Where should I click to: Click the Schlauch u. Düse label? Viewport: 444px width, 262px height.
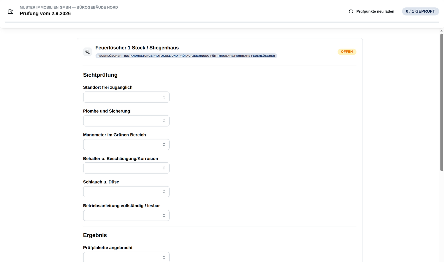point(101,182)
